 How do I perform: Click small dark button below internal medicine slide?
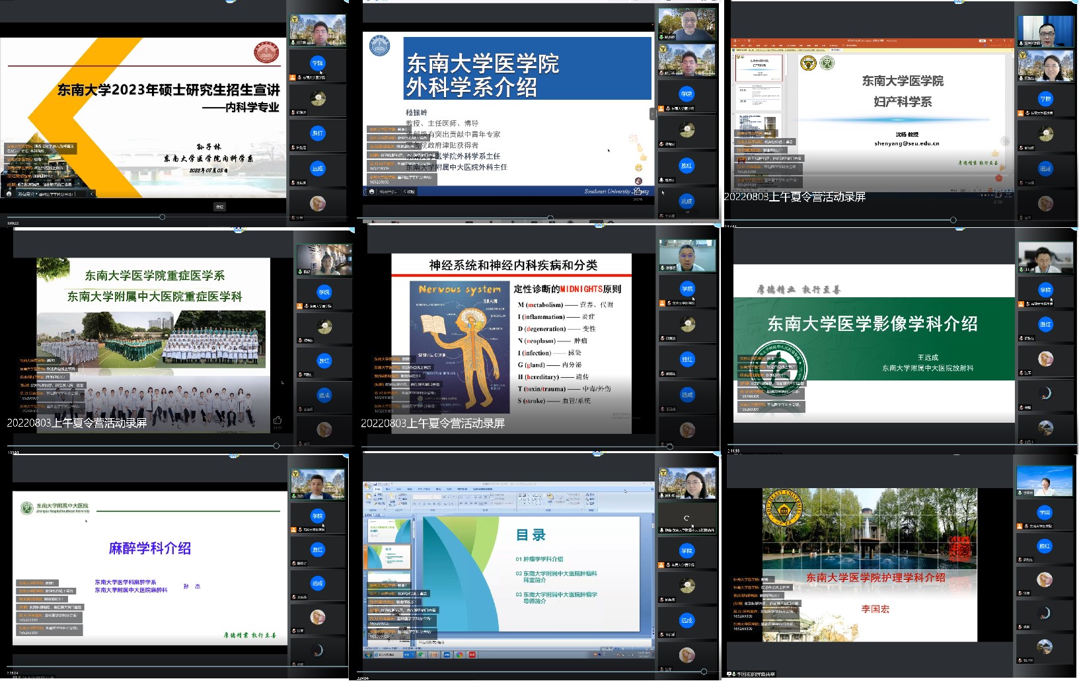click(220, 207)
